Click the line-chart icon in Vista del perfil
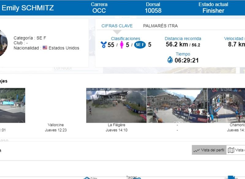Viewport: 245px width, 179px height. point(197,150)
